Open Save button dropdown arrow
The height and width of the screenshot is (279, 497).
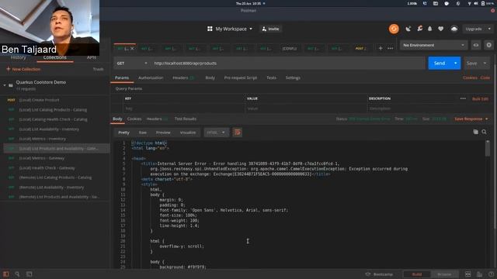[x=485, y=64]
